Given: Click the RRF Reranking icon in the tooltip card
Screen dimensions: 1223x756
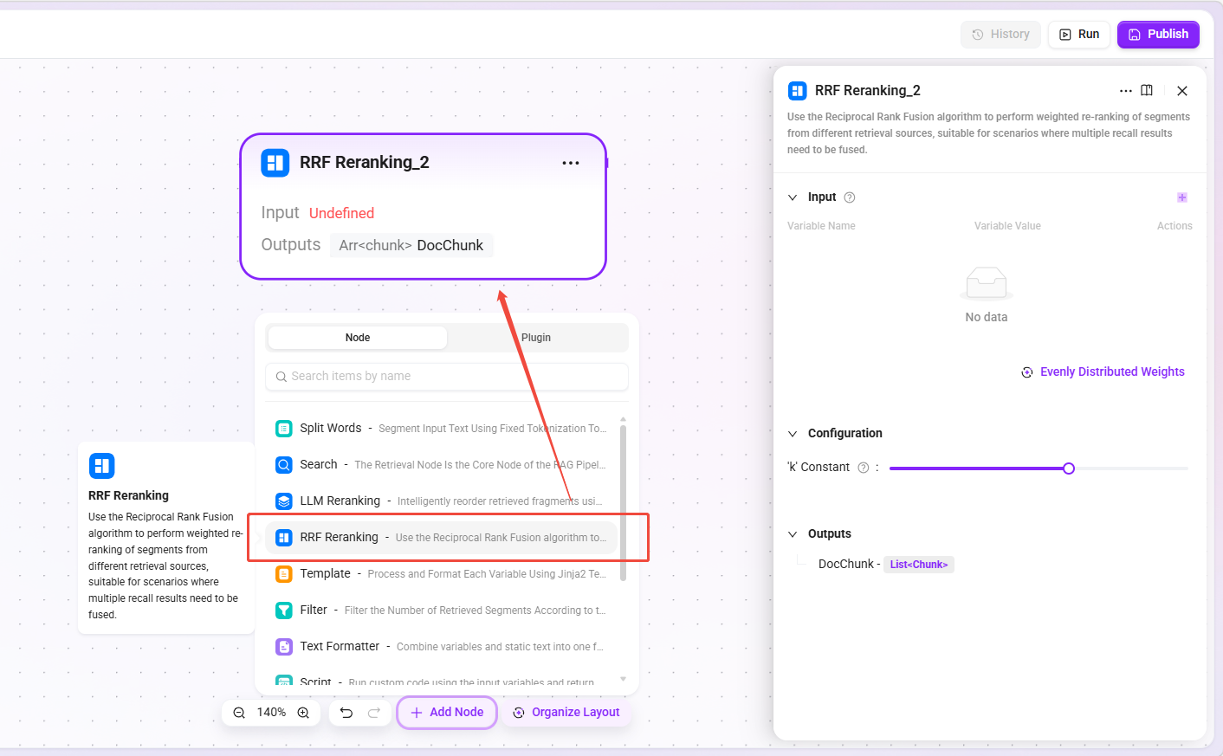Looking at the screenshot, I should [101, 466].
